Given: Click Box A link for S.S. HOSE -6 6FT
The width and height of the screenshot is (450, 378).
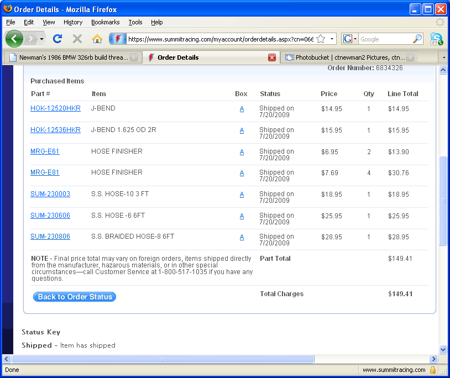Looking at the screenshot, I should tap(242, 216).
